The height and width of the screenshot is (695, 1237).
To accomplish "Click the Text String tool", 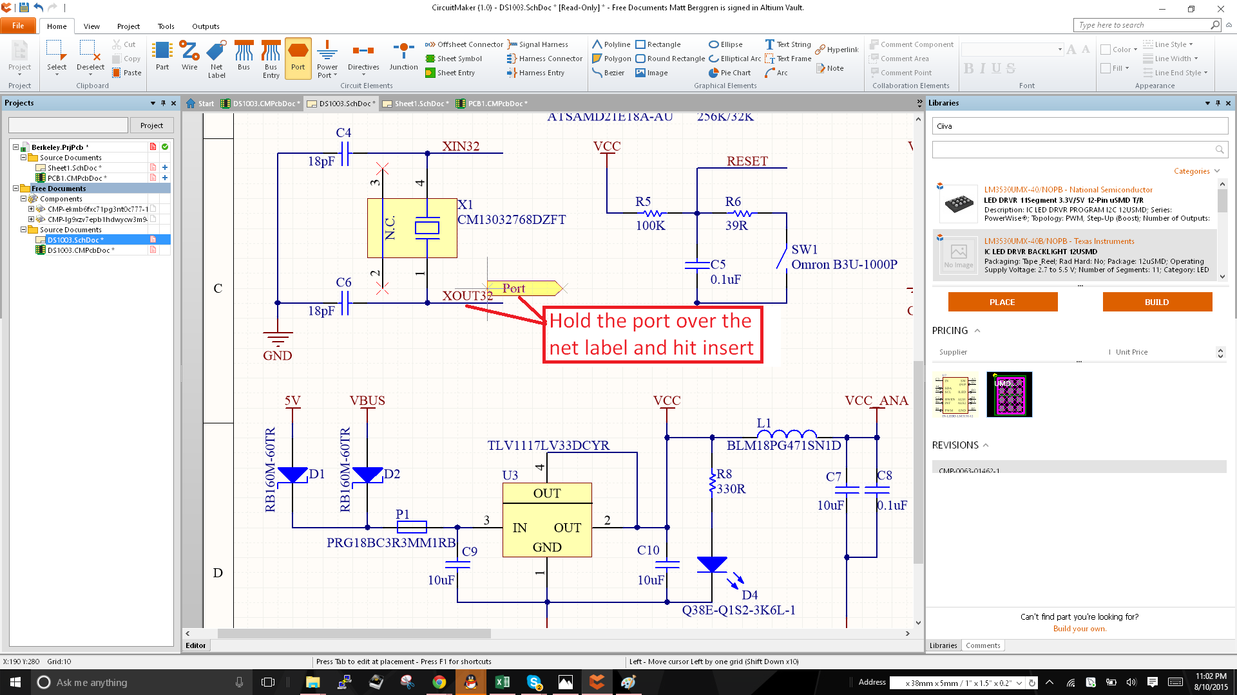I will tap(787, 44).
